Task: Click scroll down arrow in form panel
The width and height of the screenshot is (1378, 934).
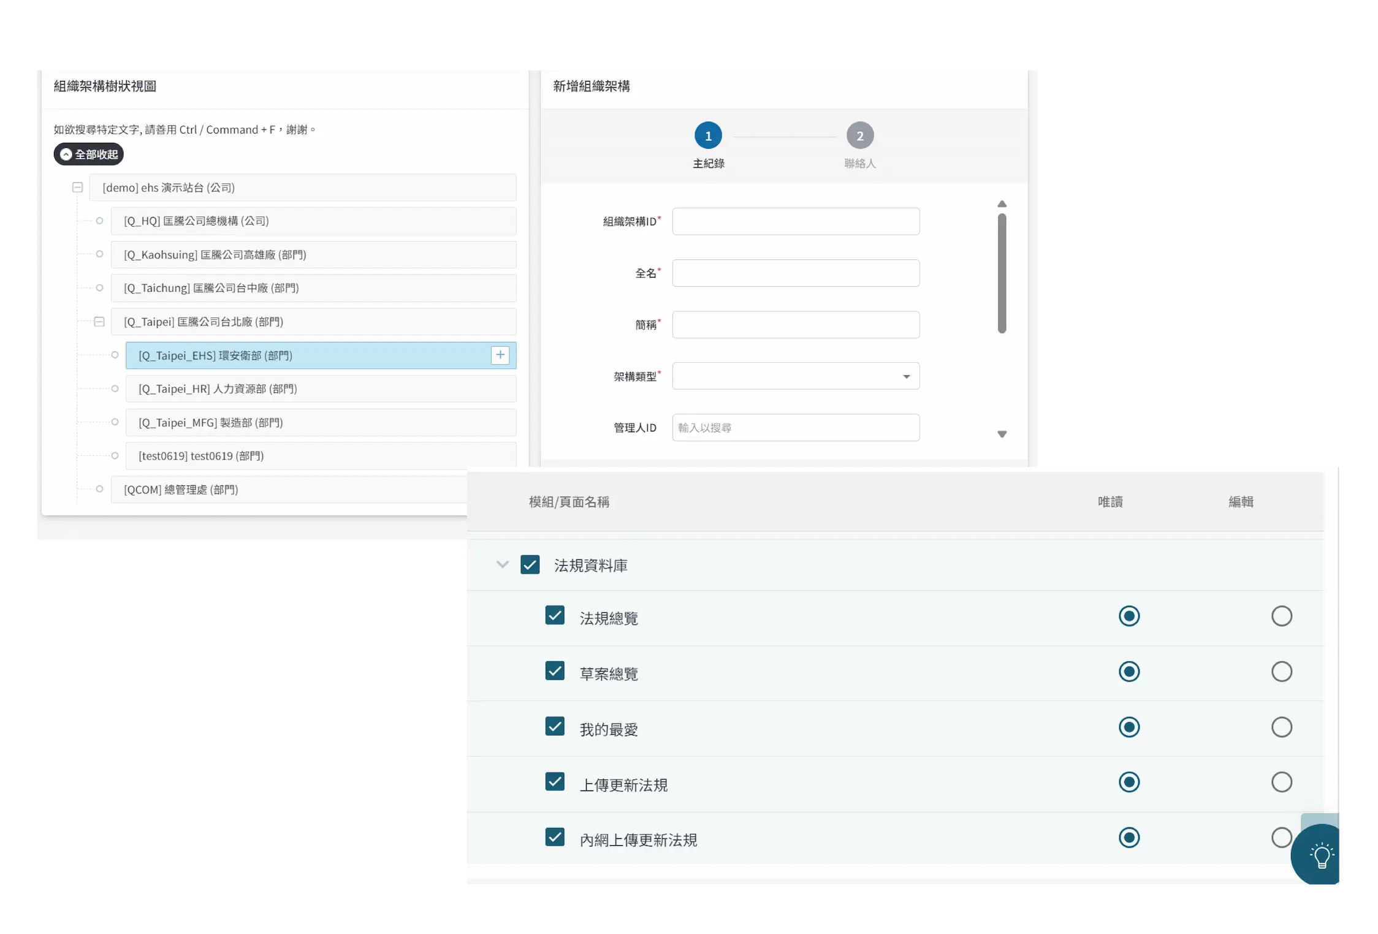Action: (1002, 434)
